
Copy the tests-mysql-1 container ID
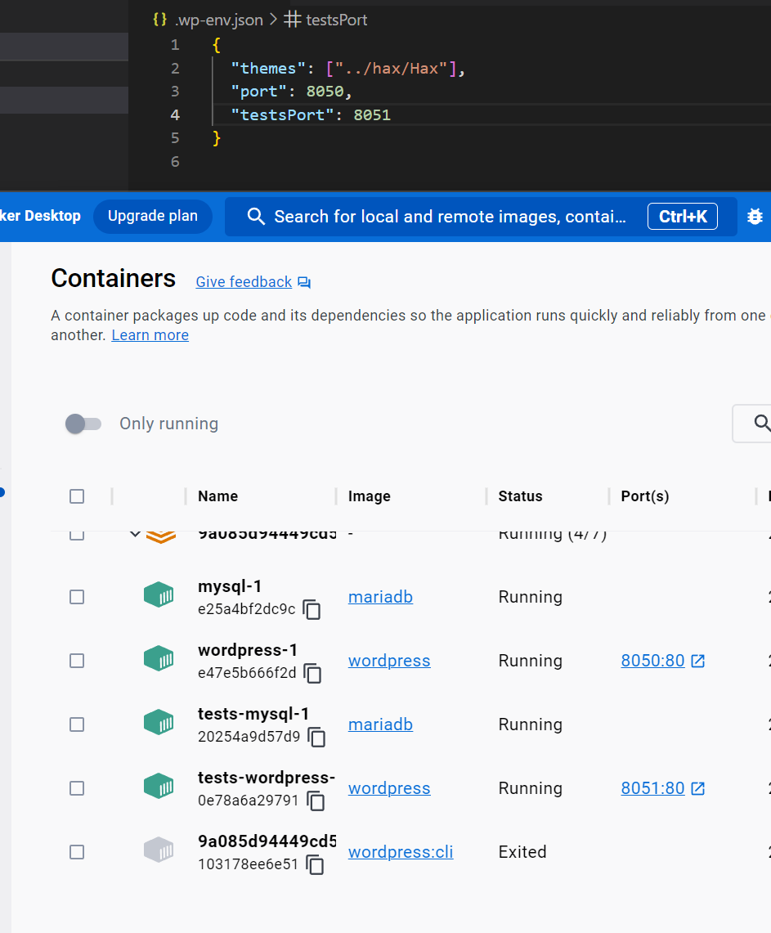tap(316, 737)
